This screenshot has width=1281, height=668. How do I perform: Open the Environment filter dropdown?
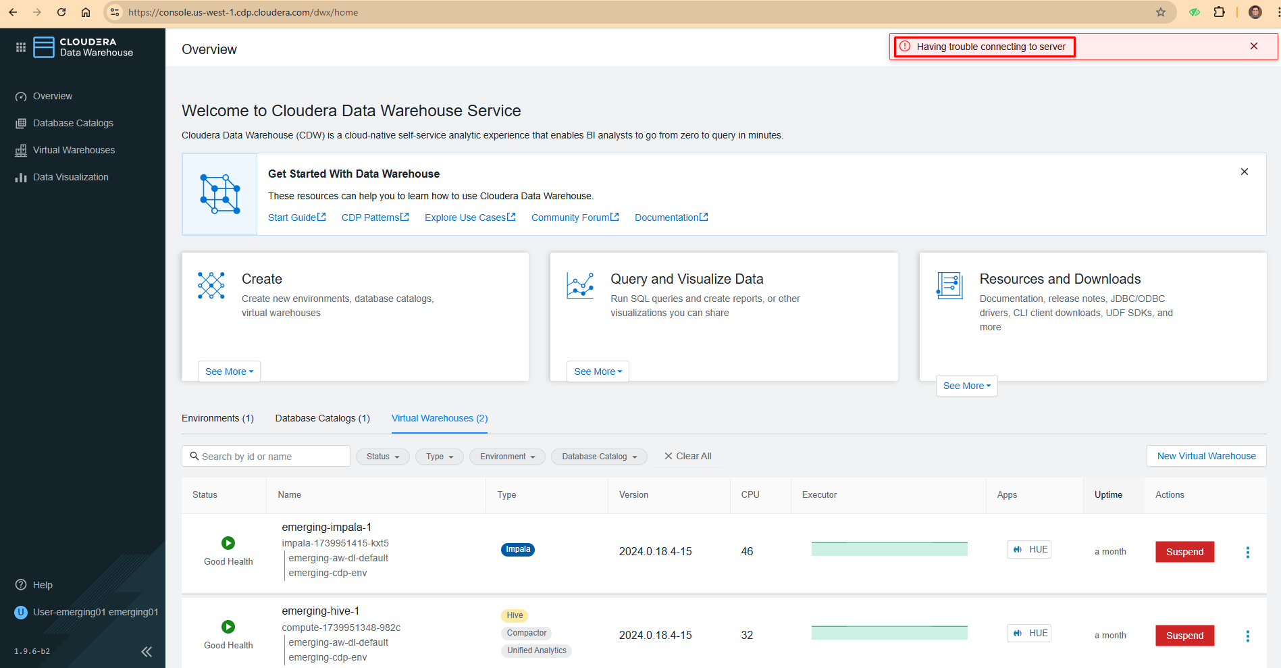tap(507, 457)
